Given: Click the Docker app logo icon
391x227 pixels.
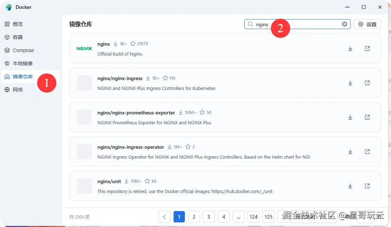Looking at the screenshot, I should [x=8, y=7].
